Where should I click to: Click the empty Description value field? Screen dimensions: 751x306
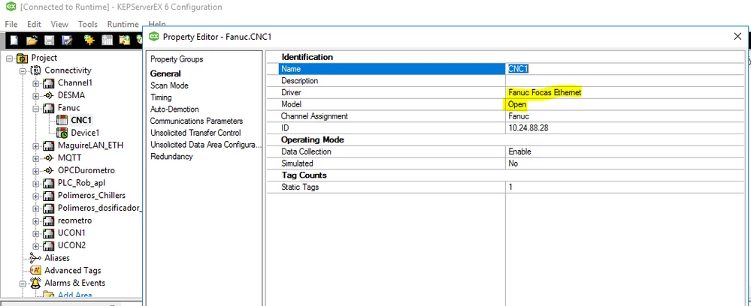click(625, 81)
